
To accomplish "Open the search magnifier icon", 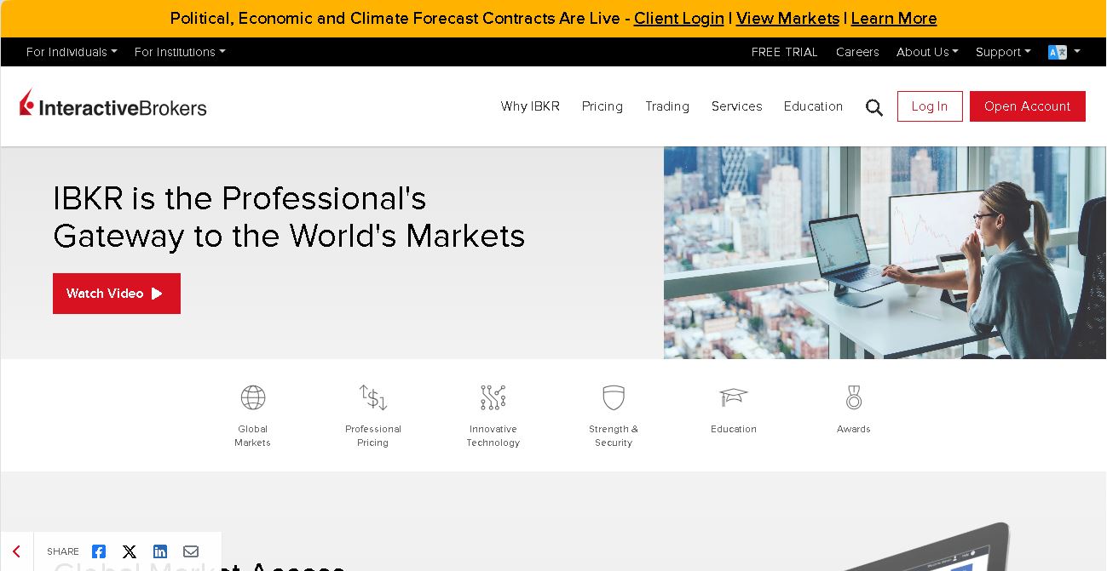I will [x=874, y=107].
